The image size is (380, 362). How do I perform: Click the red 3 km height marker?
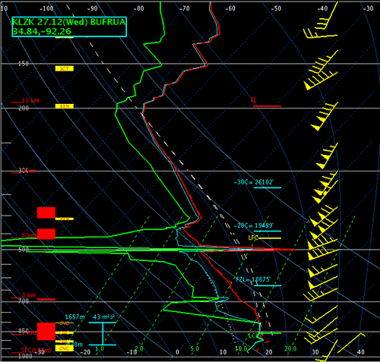pos(29,295)
